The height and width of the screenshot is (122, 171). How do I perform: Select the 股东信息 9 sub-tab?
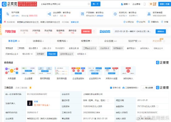33,48
